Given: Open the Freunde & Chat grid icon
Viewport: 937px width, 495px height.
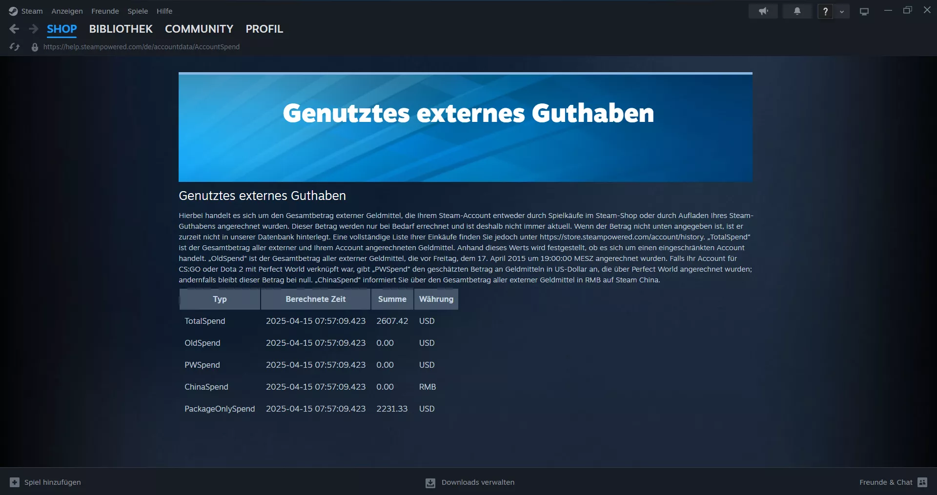Looking at the screenshot, I should point(922,482).
